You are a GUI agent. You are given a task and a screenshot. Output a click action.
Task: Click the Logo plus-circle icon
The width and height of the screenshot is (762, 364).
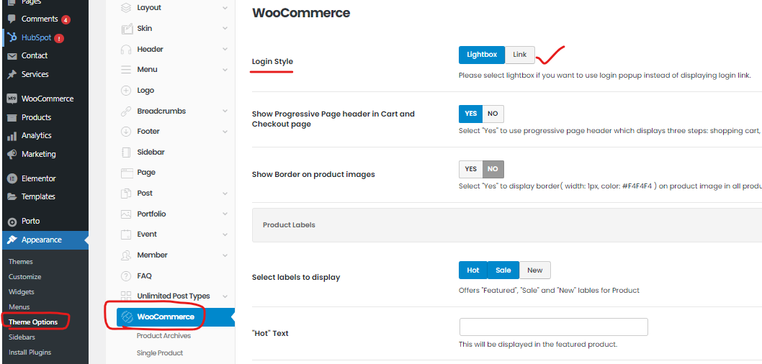126,90
